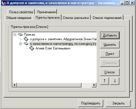Click the application icon in the title bar
This screenshot has height=109, width=136.
click(x=4, y=3)
